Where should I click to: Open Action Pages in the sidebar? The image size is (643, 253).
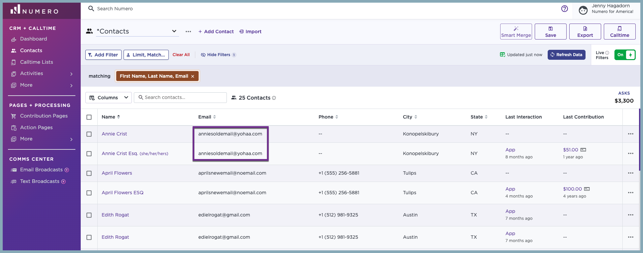click(x=37, y=127)
